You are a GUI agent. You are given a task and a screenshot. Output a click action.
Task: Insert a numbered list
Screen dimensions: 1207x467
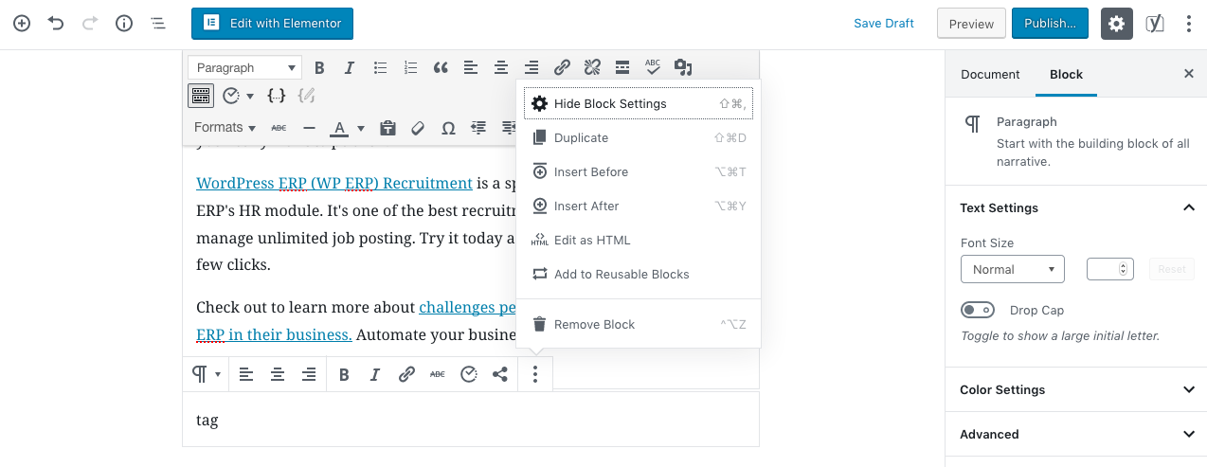[410, 67]
